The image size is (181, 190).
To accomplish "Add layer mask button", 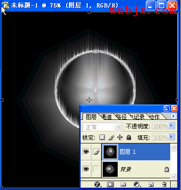I will pos(110,184).
